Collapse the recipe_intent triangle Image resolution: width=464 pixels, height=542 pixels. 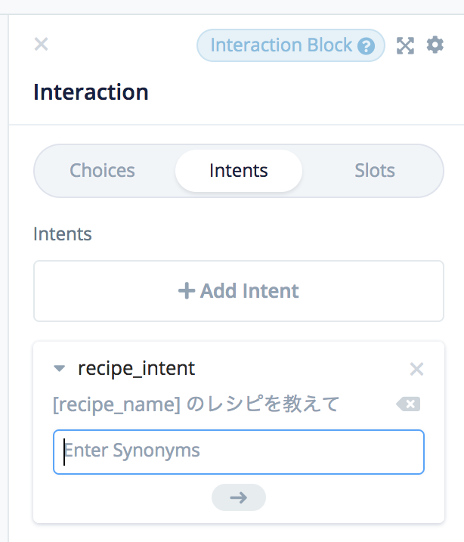click(x=60, y=369)
